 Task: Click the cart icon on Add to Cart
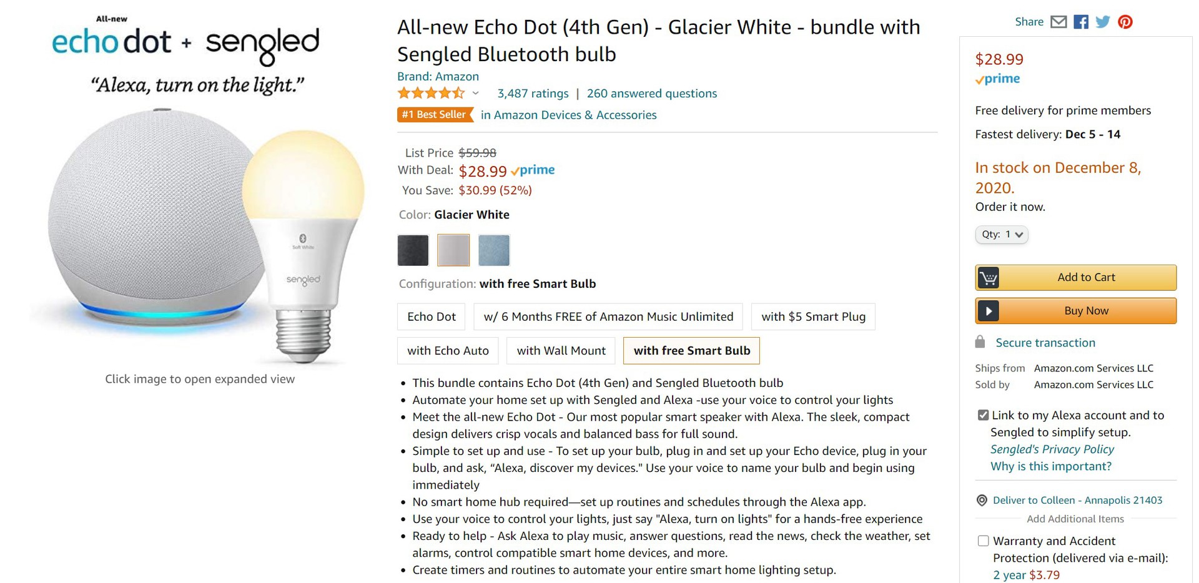pyautogui.click(x=989, y=278)
